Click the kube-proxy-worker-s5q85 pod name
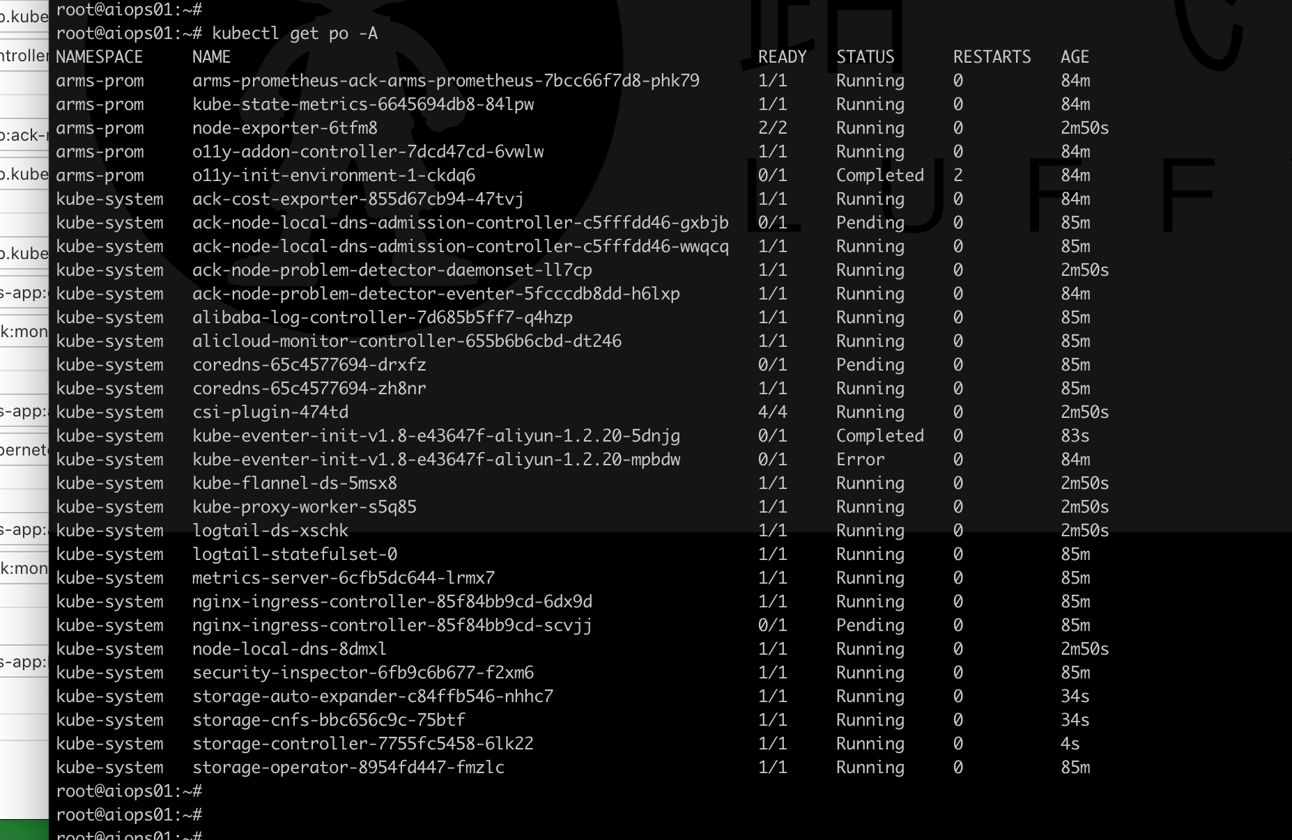This screenshot has height=840, width=1292. (305, 507)
